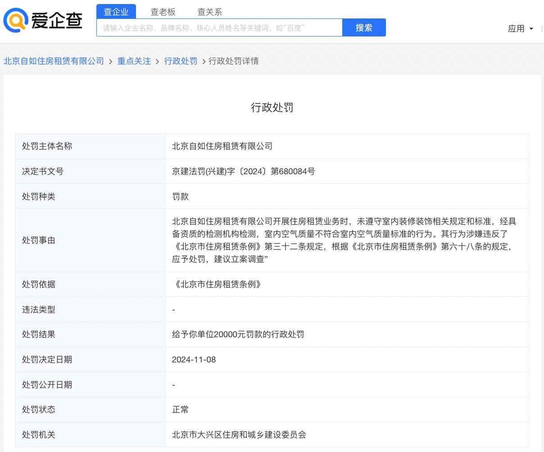544x452 pixels.
Task: Click the 处罚决定日期 label
Action: [47, 359]
